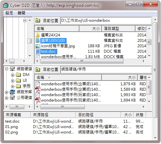This screenshot has height=144, width=161.
Task: Open the 設定 menu
Action: (9, 13)
